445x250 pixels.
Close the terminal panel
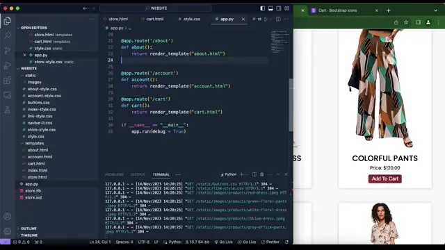[x=286, y=174]
